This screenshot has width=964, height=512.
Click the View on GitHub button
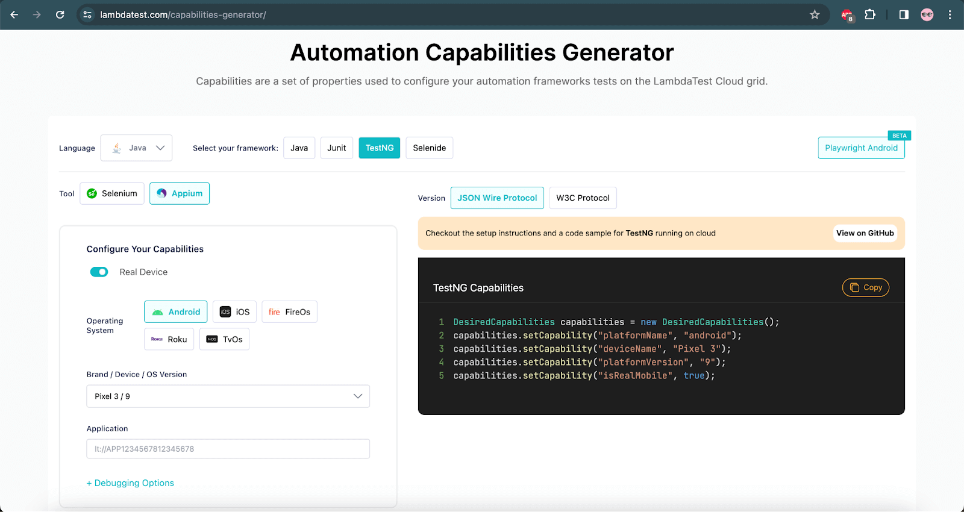pos(865,233)
